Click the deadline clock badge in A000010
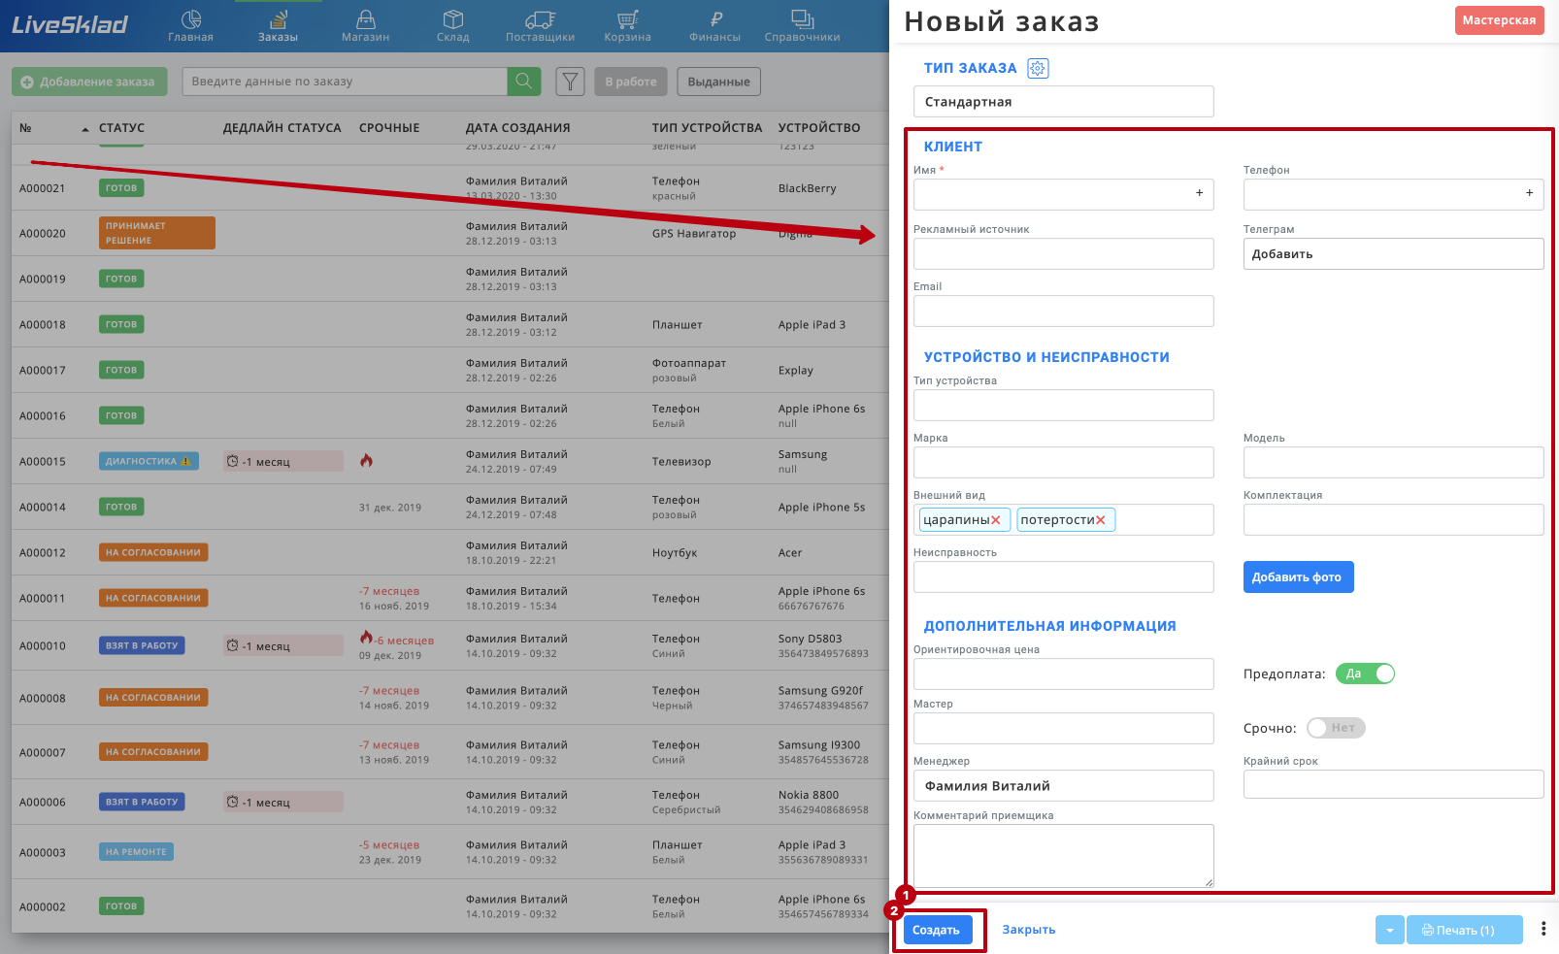 pyautogui.click(x=282, y=645)
